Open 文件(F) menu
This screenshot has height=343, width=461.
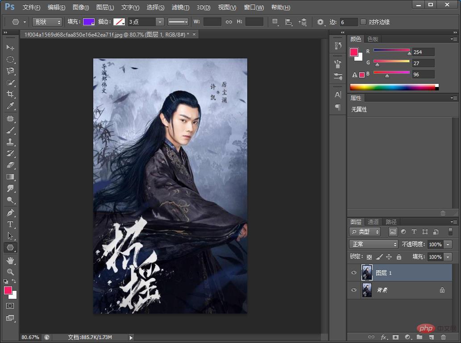(31, 7)
